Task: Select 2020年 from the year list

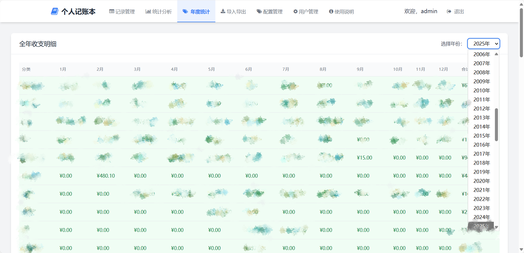Action: pyautogui.click(x=482, y=181)
